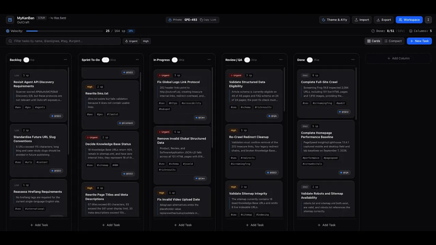The width and height of the screenshot is (436, 245).
Task: Open Decide Knowledge Base Status card
Action: click(x=110, y=156)
